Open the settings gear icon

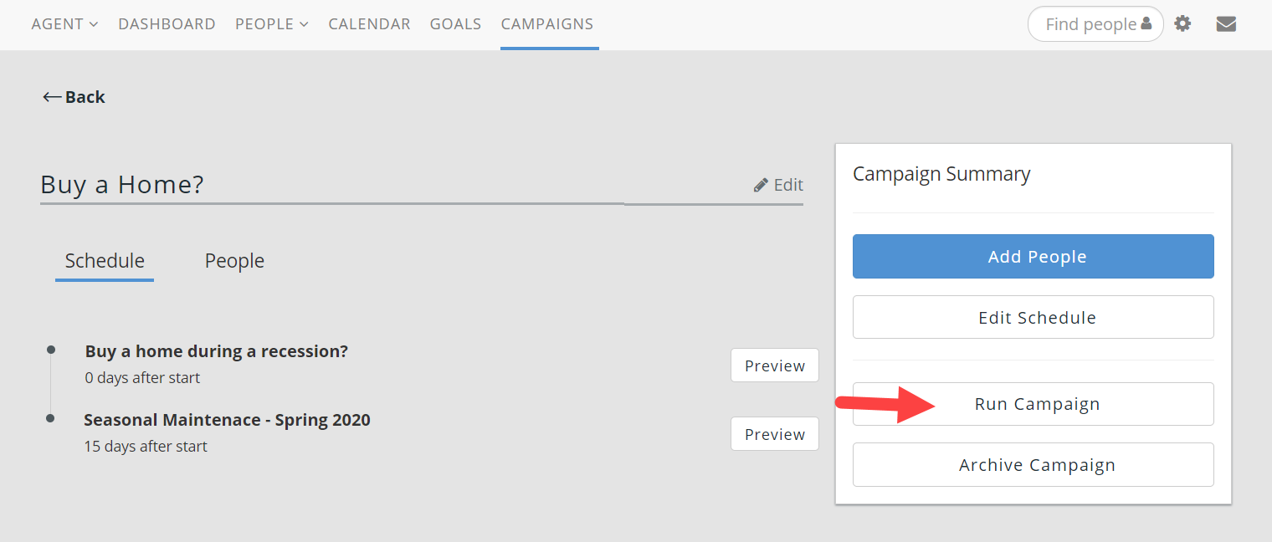pyautogui.click(x=1182, y=24)
